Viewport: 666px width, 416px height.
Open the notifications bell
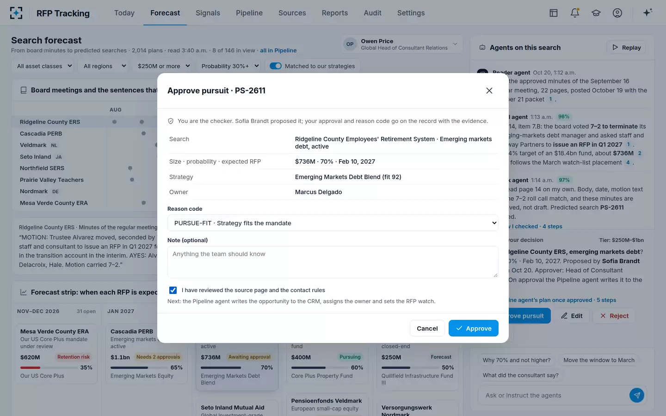(x=575, y=13)
